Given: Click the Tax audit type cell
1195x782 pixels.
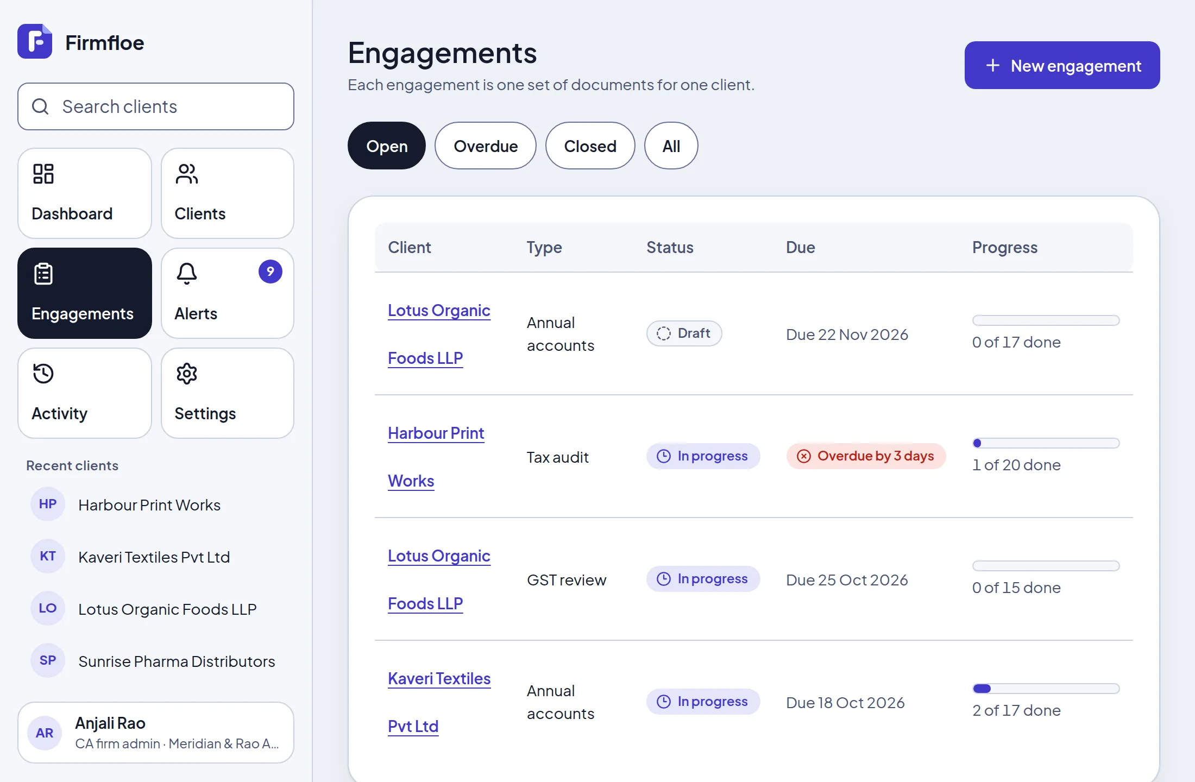Looking at the screenshot, I should 557,457.
